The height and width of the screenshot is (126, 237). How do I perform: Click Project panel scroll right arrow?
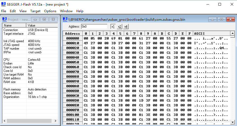click(56, 121)
